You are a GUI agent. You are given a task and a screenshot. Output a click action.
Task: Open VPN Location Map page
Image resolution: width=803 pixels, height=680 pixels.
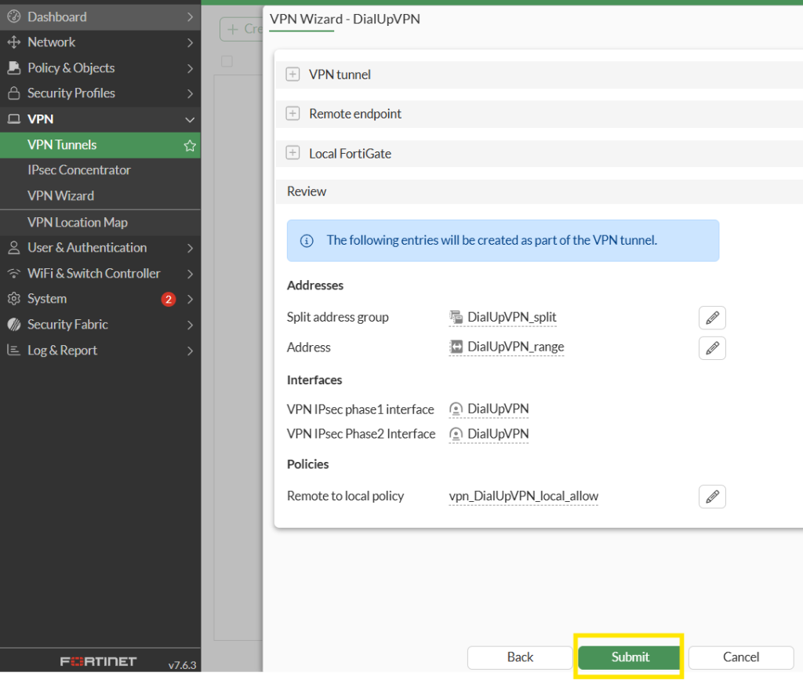click(x=78, y=223)
